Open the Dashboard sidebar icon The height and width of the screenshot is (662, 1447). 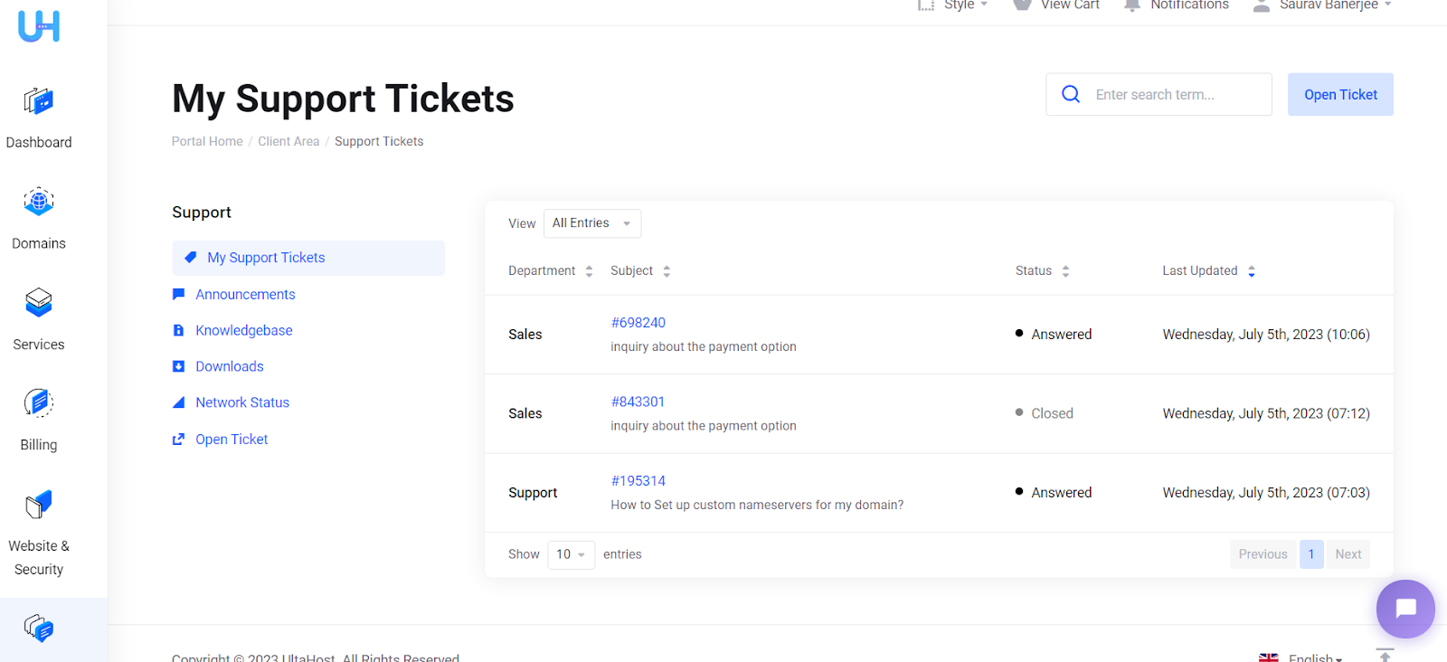point(39,100)
